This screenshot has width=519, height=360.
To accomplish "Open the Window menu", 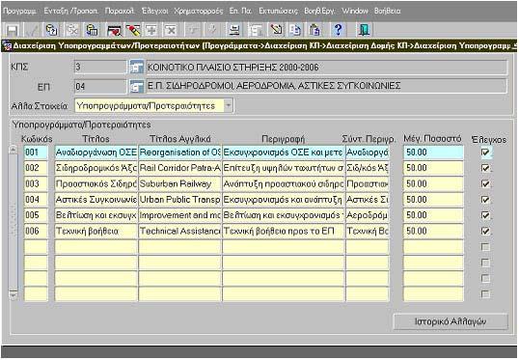I will pos(354,11).
